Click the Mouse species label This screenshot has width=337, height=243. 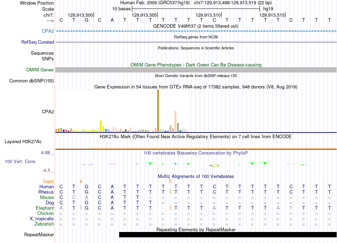point(47,198)
